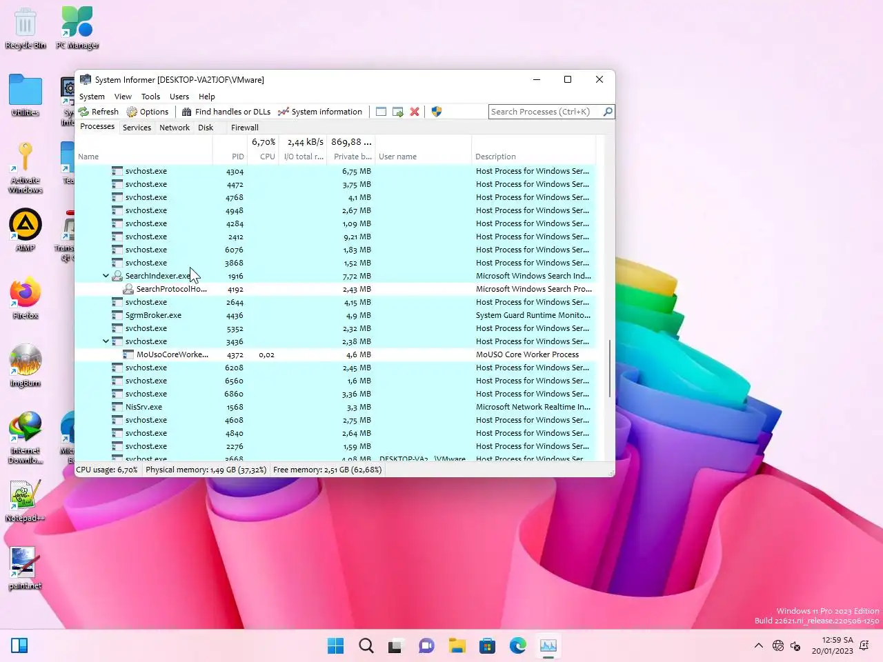Focus the Search Processes input field
883x662 pixels.
[x=545, y=112]
